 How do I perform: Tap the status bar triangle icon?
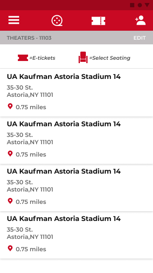point(147,5)
